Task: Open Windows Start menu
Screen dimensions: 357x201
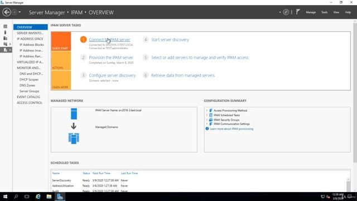Action: 5,197
